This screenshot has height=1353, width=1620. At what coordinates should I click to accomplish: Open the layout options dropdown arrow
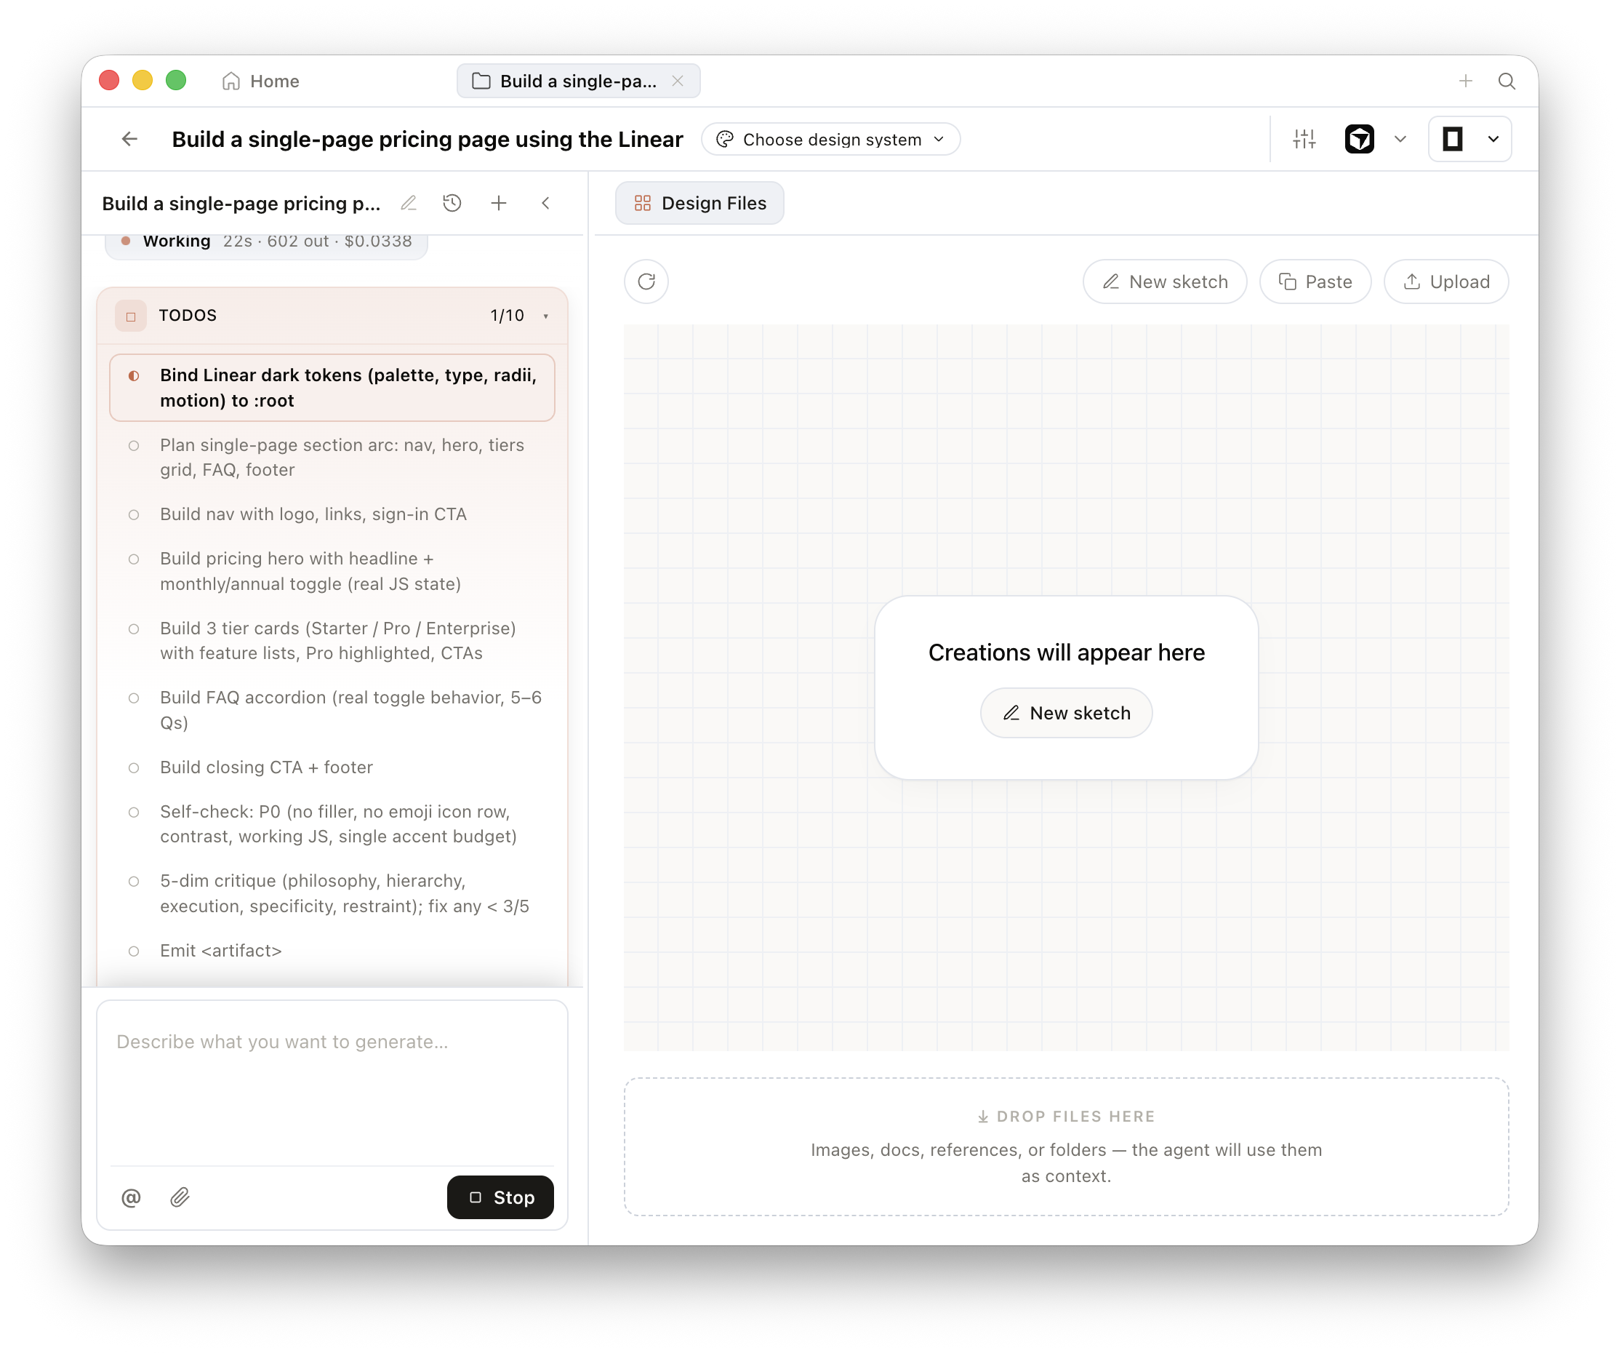pos(1493,139)
